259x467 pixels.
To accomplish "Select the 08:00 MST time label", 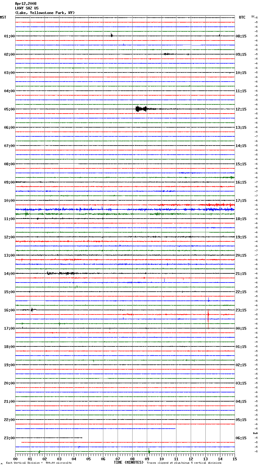I will point(9,164).
